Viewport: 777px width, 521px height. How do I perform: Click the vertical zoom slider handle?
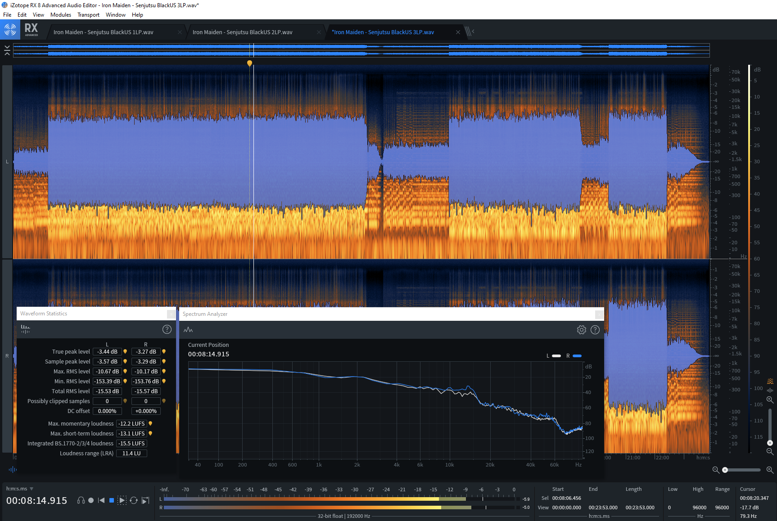[770, 443]
